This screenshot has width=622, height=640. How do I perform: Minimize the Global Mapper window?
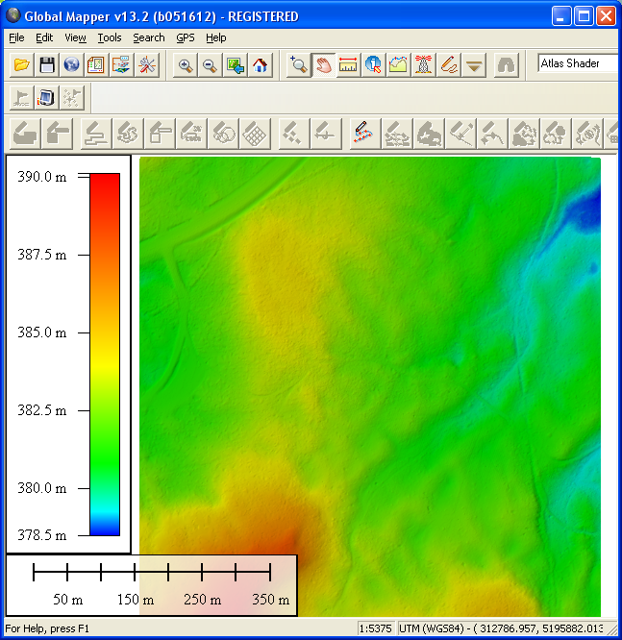point(561,16)
